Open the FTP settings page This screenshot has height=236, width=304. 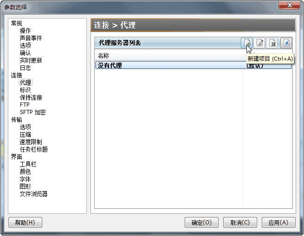(25, 105)
